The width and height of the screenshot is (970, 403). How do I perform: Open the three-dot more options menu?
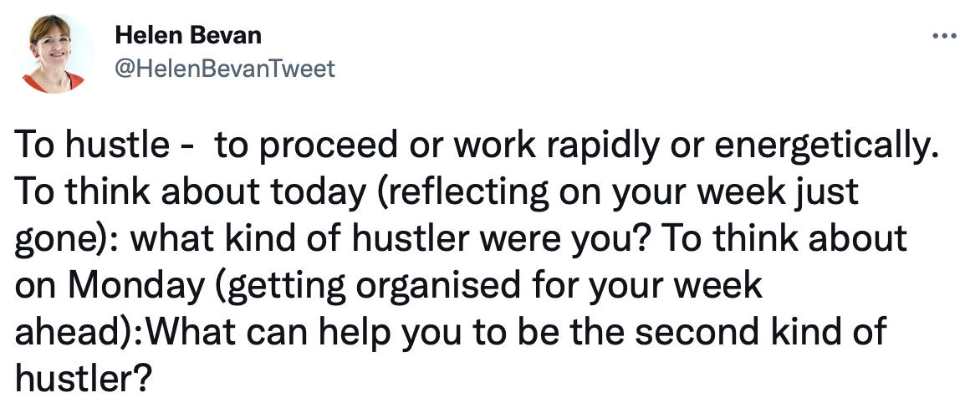(x=944, y=37)
